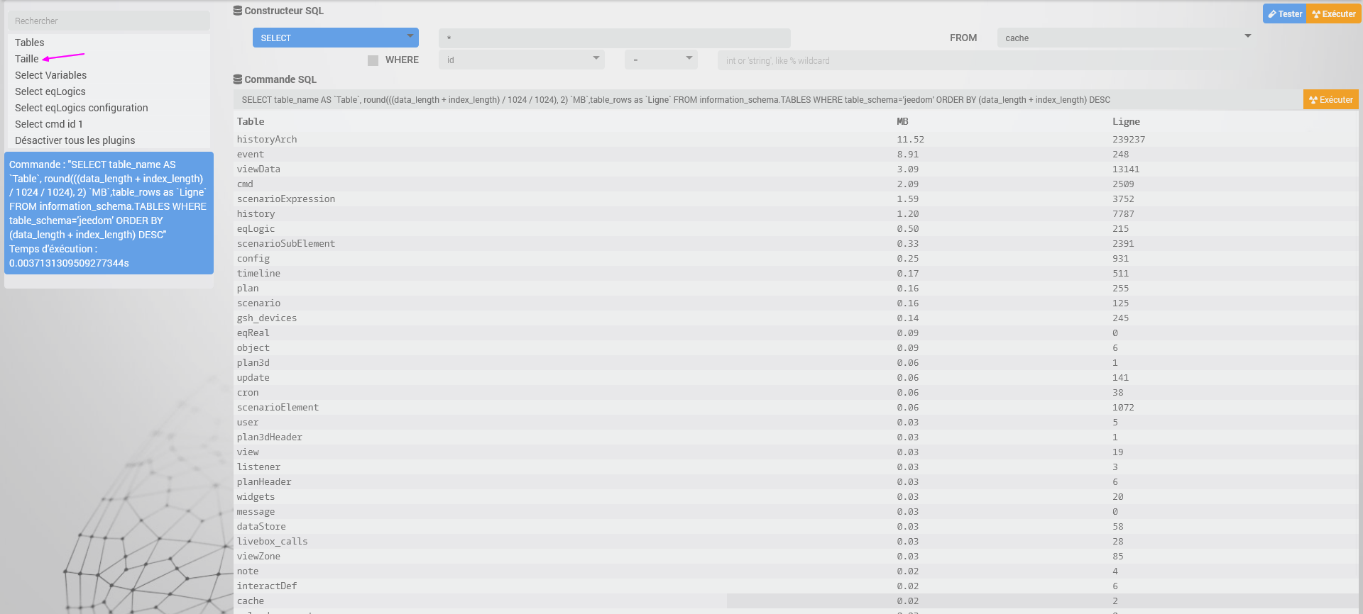Click the database icon beside Constructeur SQL
Viewport: 1363px width, 614px height.
coord(238,11)
